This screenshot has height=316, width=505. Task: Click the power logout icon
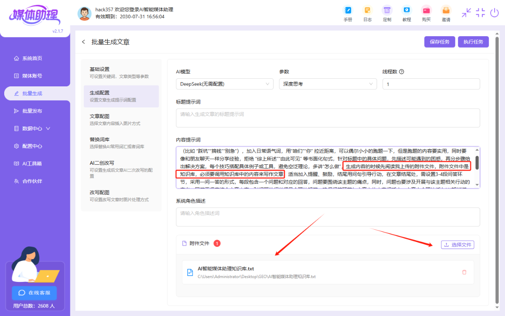(494, 13)
